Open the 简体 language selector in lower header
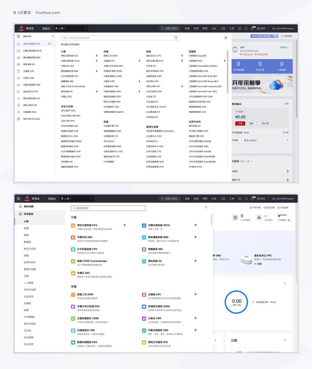This screenshot has height=369, width=312. click(261, 198)
